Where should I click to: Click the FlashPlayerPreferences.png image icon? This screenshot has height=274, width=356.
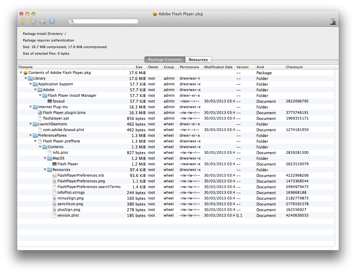click(54, 181)
